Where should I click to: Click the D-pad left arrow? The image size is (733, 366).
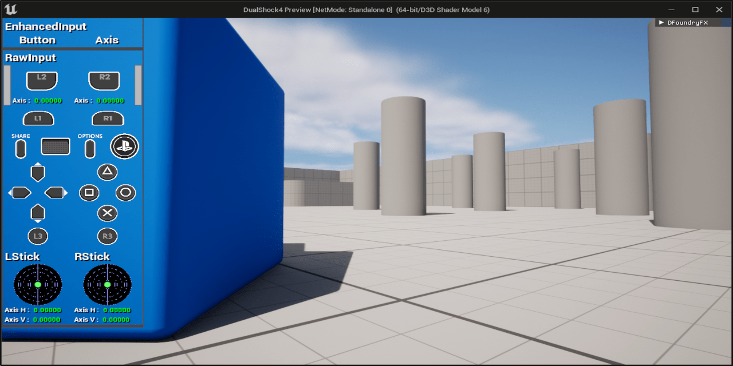point(20,193)
